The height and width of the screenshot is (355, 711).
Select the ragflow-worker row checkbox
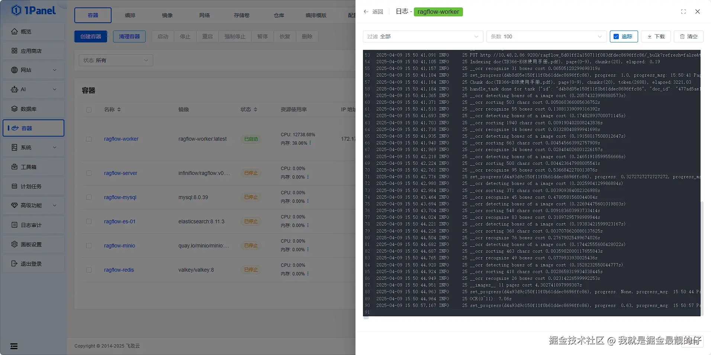tap(89, 139)
